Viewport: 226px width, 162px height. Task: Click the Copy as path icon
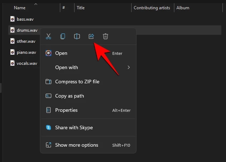(x=48, y=96)
